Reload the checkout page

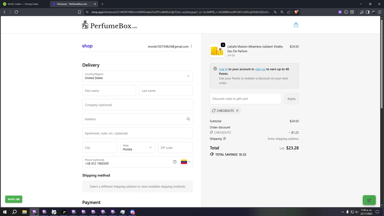[16, 12]
